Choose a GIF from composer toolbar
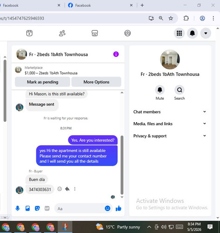Viewport: 220px width, 233px height. coord(47,208)
